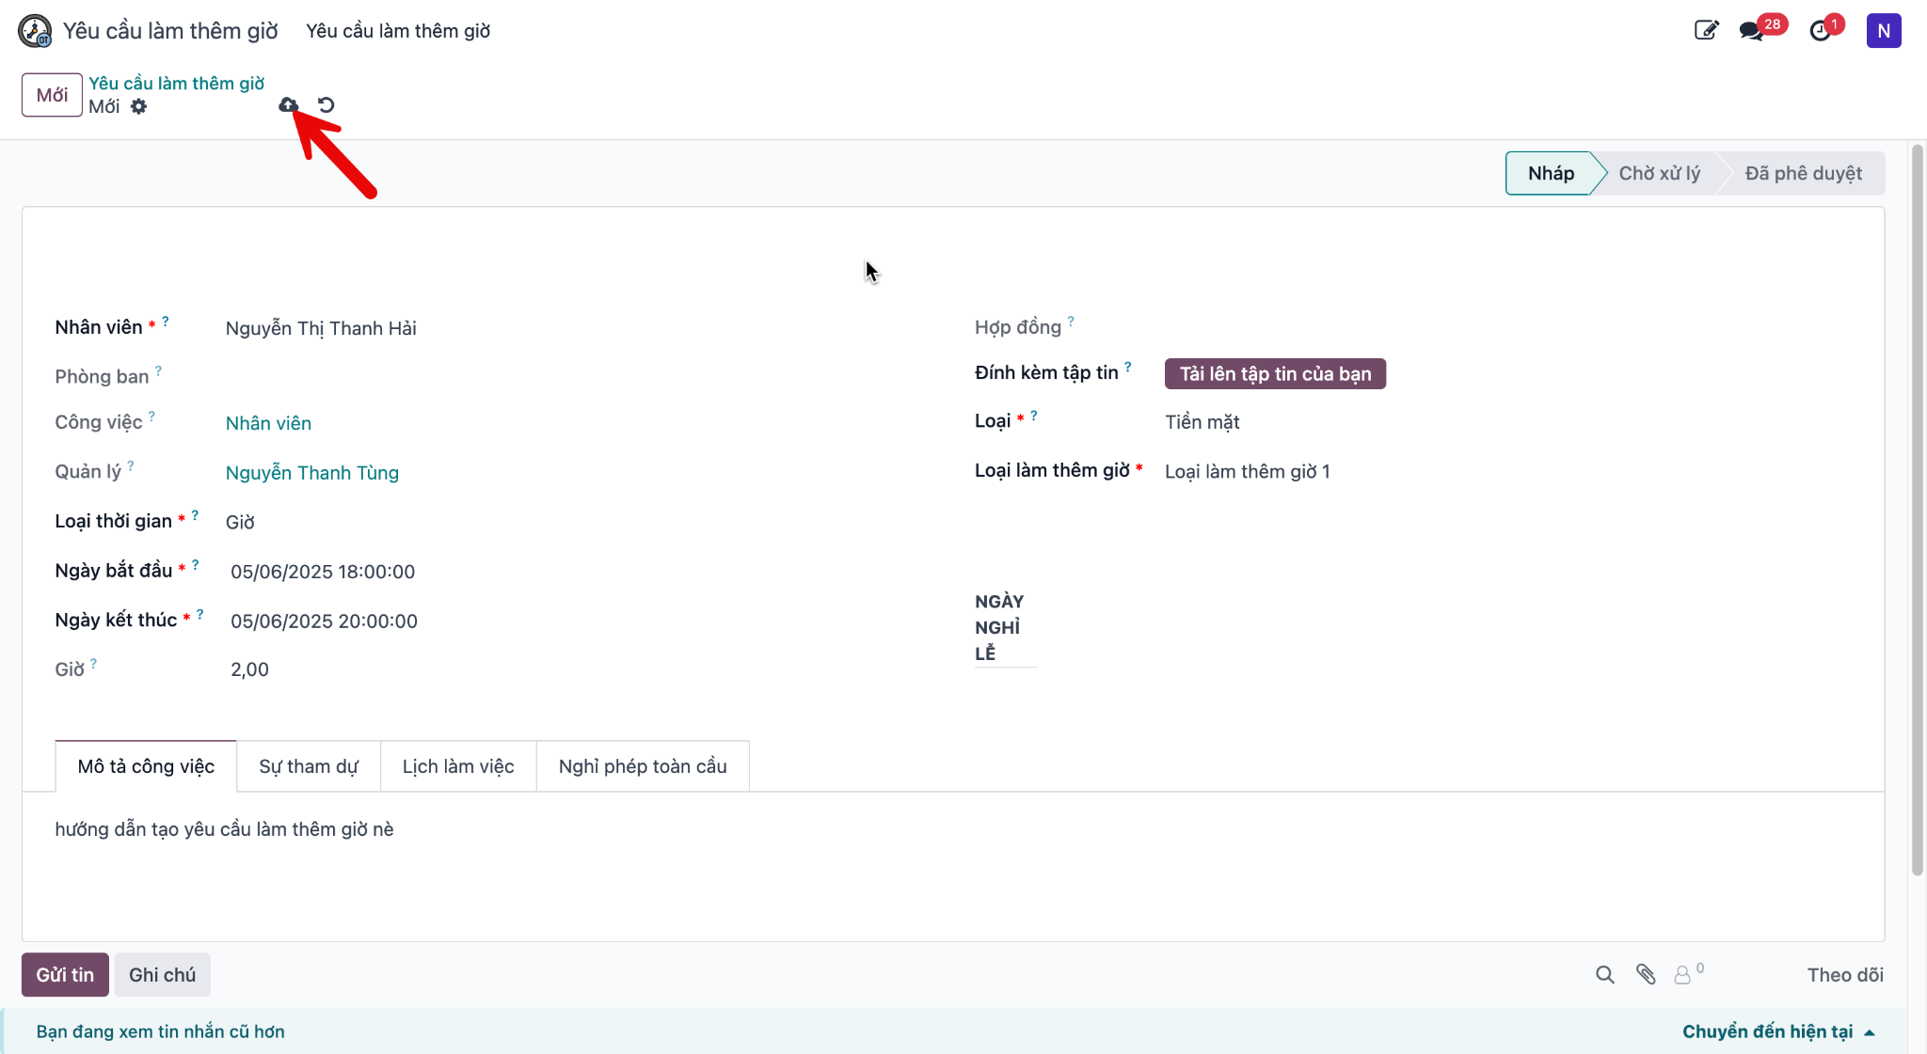The width and height of the screenshot is (1927, 1054).
Task: Open the Loại làm thêm giờ dropdown field
Action: [1505, 471]
